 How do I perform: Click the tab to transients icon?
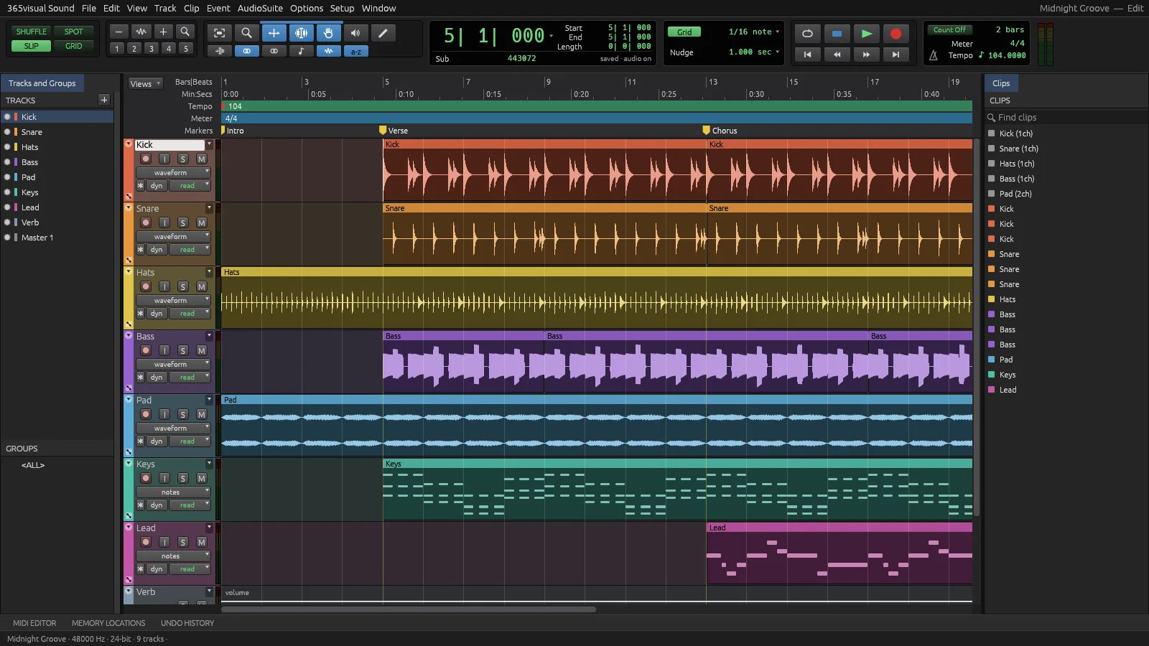click(x=219, y=51)
